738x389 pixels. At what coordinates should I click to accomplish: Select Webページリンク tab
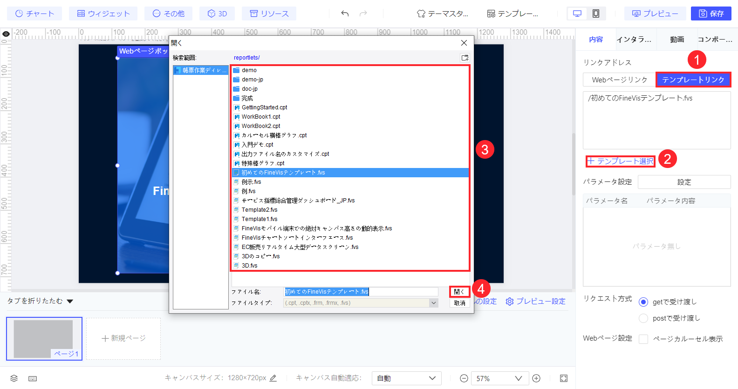[619, 80]
